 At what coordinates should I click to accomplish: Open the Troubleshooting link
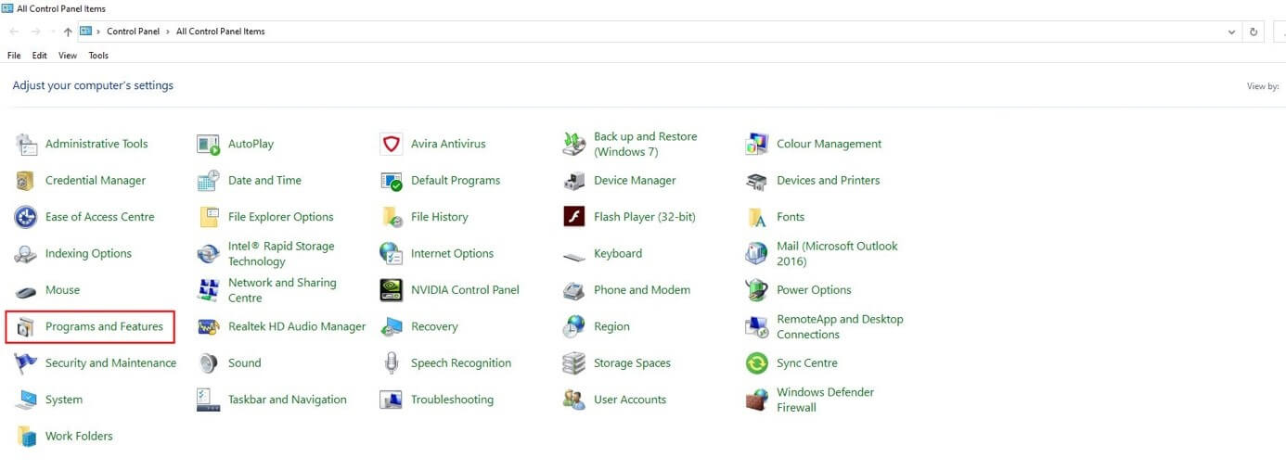coord(452,400)
